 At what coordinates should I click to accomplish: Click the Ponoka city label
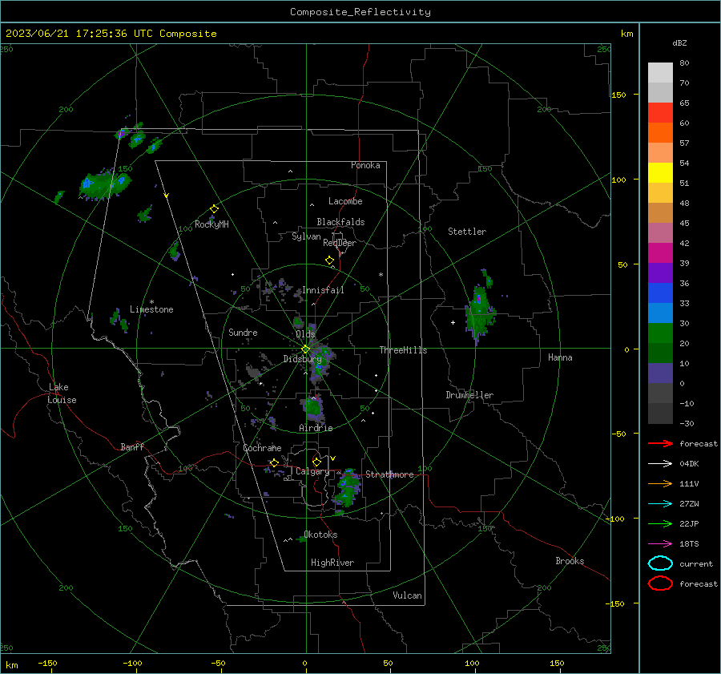[365, 165]
